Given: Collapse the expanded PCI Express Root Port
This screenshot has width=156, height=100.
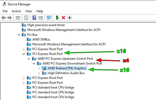Looking at the screenshot, I should [x=24, y=54].
